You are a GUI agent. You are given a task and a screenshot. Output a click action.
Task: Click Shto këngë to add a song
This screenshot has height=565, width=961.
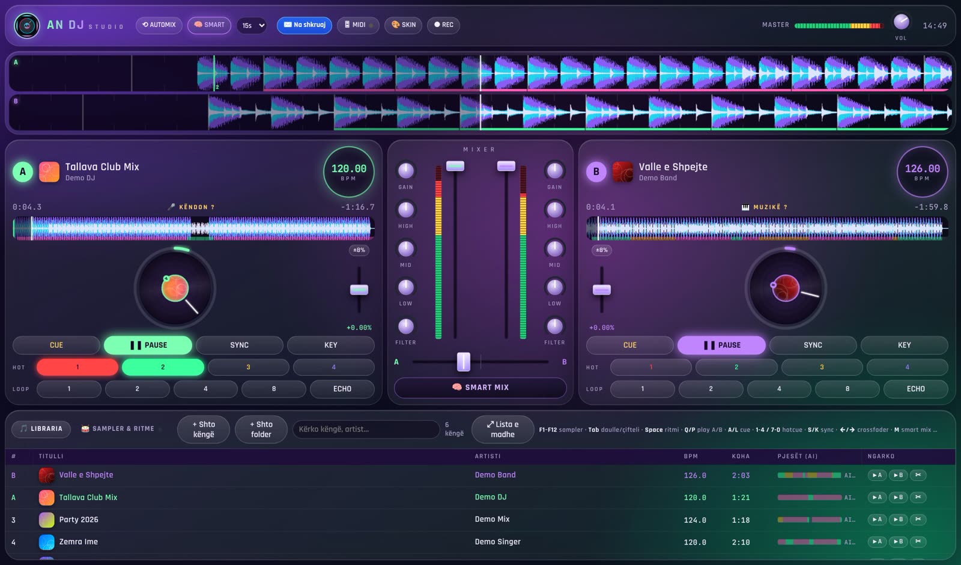204,429
